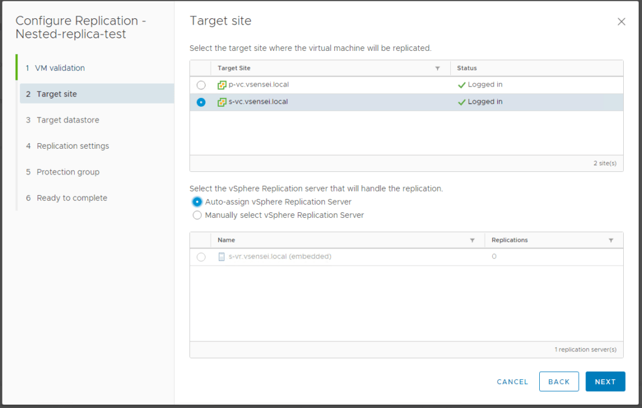
Task: Open the Target Site column filter
Action: [x=438, y=68]
